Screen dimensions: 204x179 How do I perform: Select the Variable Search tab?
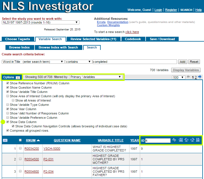pyautogui.click(x=50, y=39)
